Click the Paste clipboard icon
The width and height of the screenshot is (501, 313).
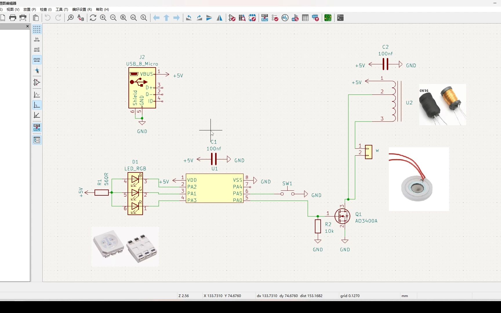point(36,18)
